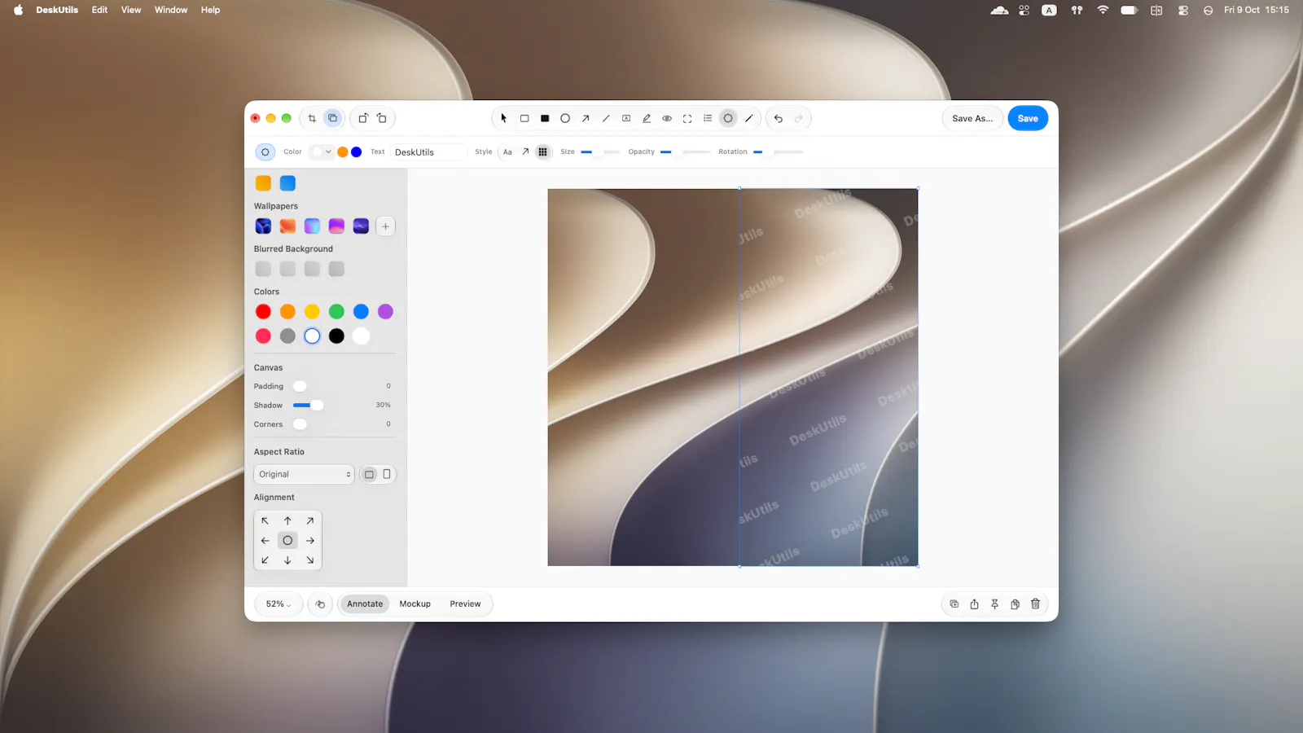The image size is (1303, 733).
Task: Pick the diagonal arrow drawing tool
Action: click(x=586, y=118)
